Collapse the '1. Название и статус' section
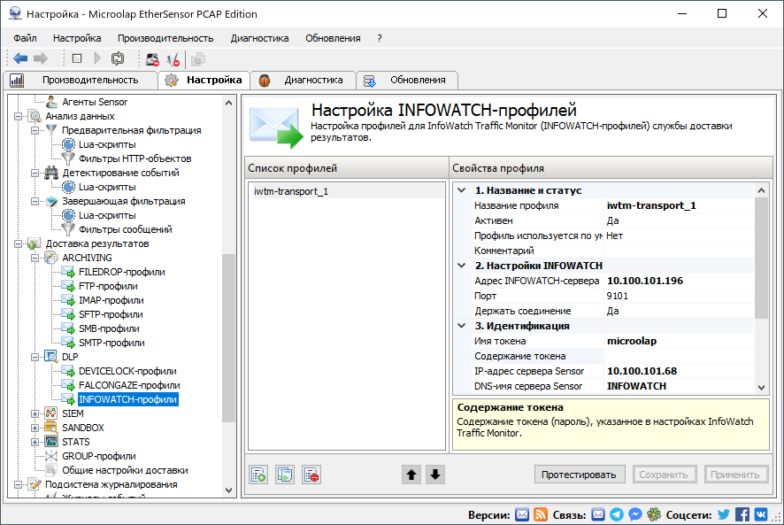The width and height of the screenshot is (784, 525). (x=459, y=189)
